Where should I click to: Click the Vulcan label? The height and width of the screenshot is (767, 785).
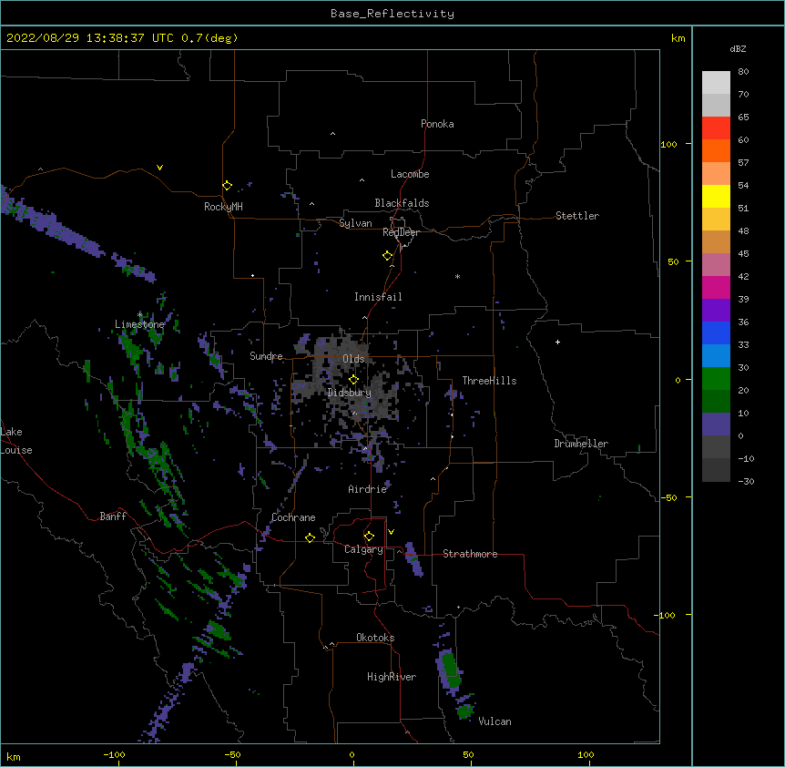pos(494,721)
